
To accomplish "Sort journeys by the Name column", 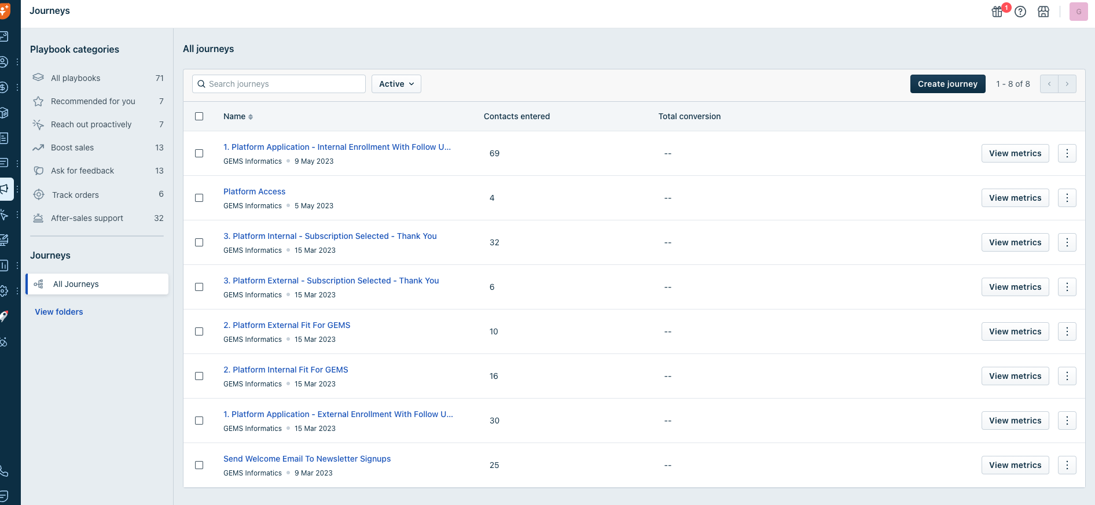I will [238, 116].
